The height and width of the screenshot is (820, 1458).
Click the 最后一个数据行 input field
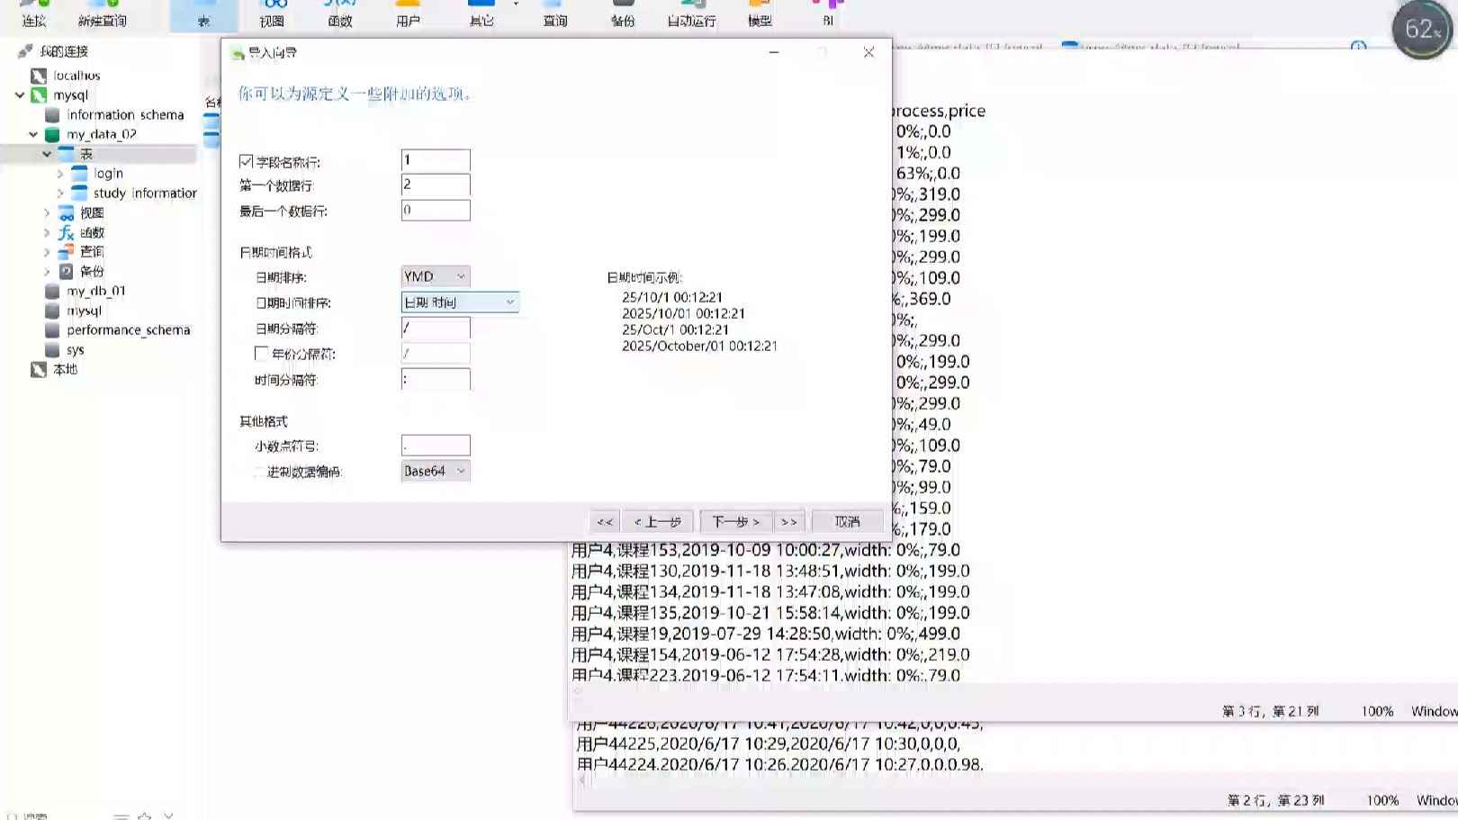coord(436,211)
